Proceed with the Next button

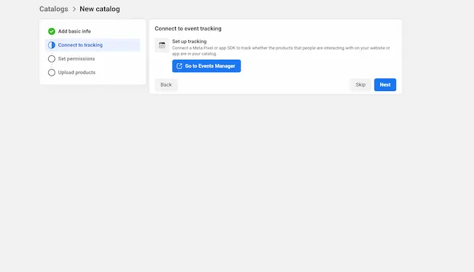point(385,85)
